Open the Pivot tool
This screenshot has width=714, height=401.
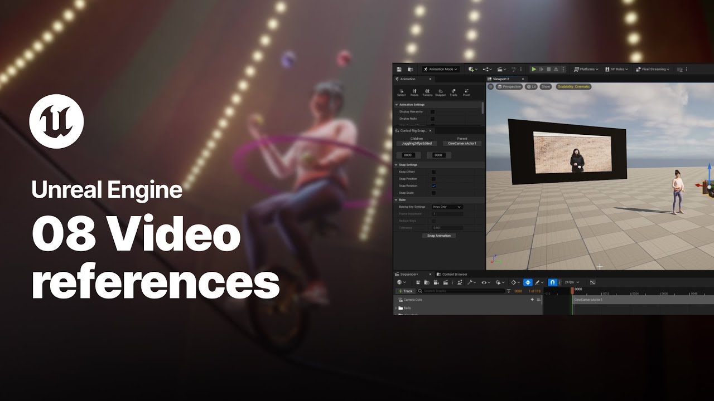coord(466,92)
